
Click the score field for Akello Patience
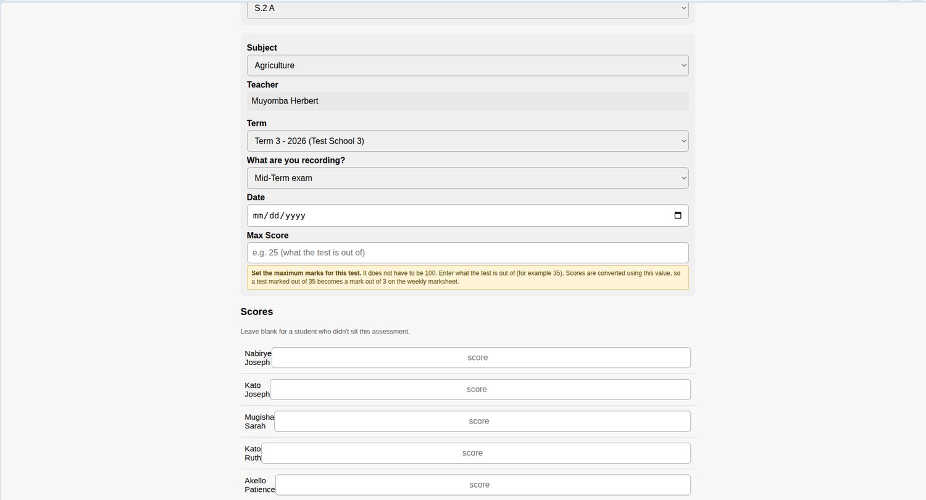click(483, 485)
